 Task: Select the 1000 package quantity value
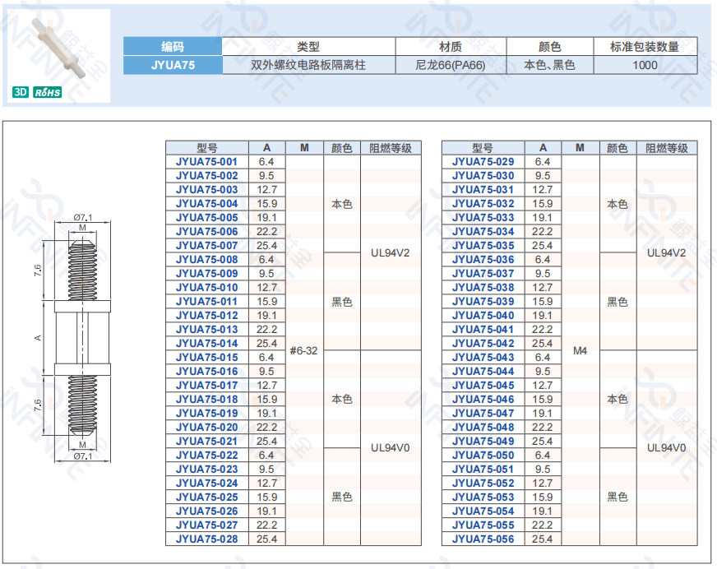(x=644, y=65)
